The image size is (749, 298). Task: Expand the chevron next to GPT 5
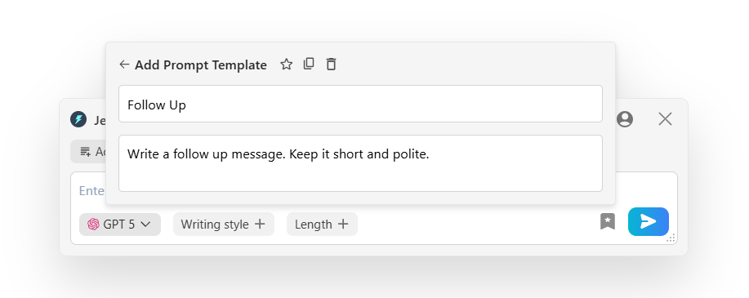(x=145, y=224)
